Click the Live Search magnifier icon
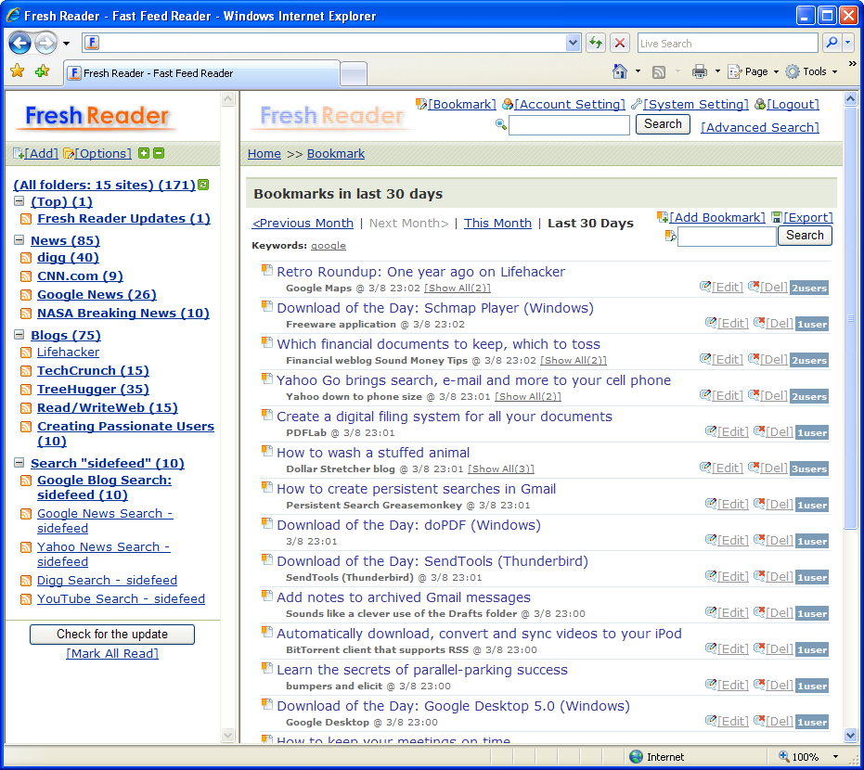 pos(832,43)
